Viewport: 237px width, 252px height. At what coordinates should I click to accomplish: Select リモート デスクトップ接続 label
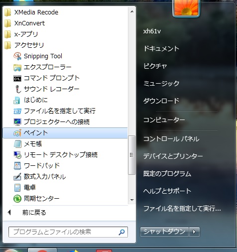coord(61,155)
